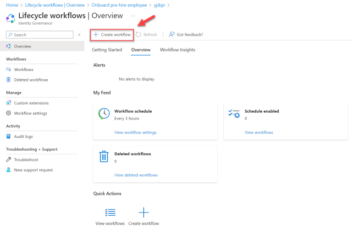Click the No alerts to display text
This screenshot has height=250, width=352.
tap(137, 79)
